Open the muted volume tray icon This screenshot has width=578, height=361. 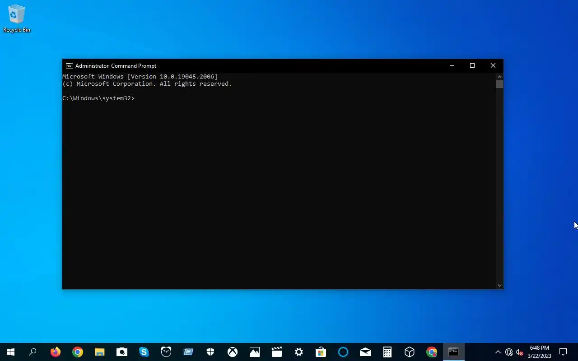(x=520, y=352)
